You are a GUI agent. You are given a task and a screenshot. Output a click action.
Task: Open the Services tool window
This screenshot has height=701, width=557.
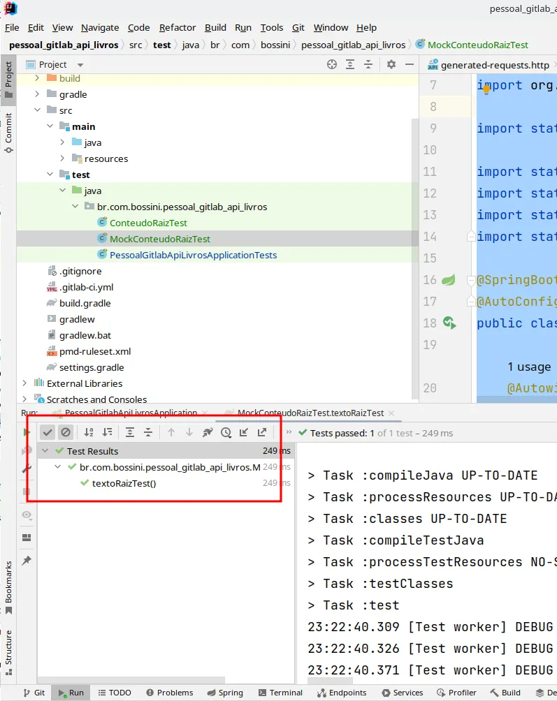pyautogui.click(x=403, y=693)
